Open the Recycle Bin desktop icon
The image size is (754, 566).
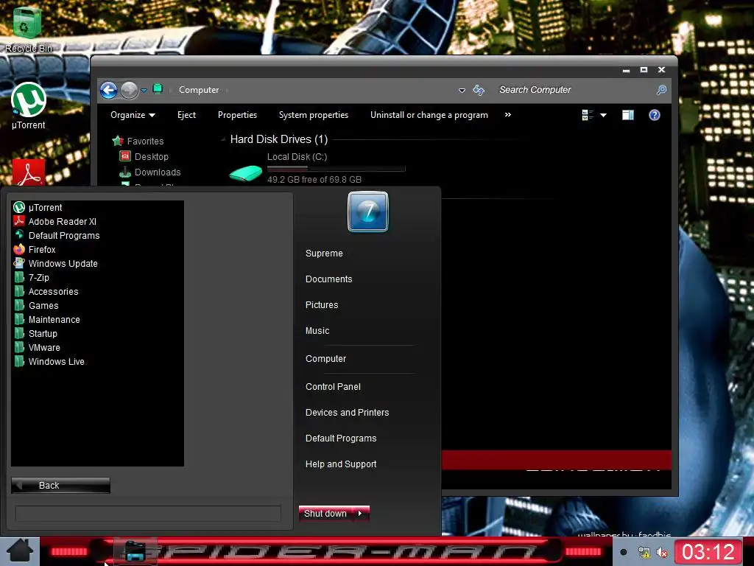(x=27, y=27)
